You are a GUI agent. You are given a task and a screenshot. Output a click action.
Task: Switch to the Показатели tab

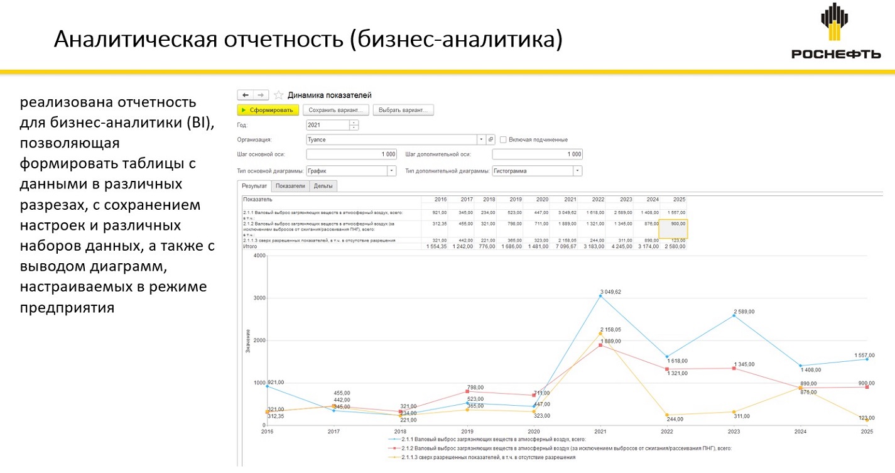[x=290, y=186]
